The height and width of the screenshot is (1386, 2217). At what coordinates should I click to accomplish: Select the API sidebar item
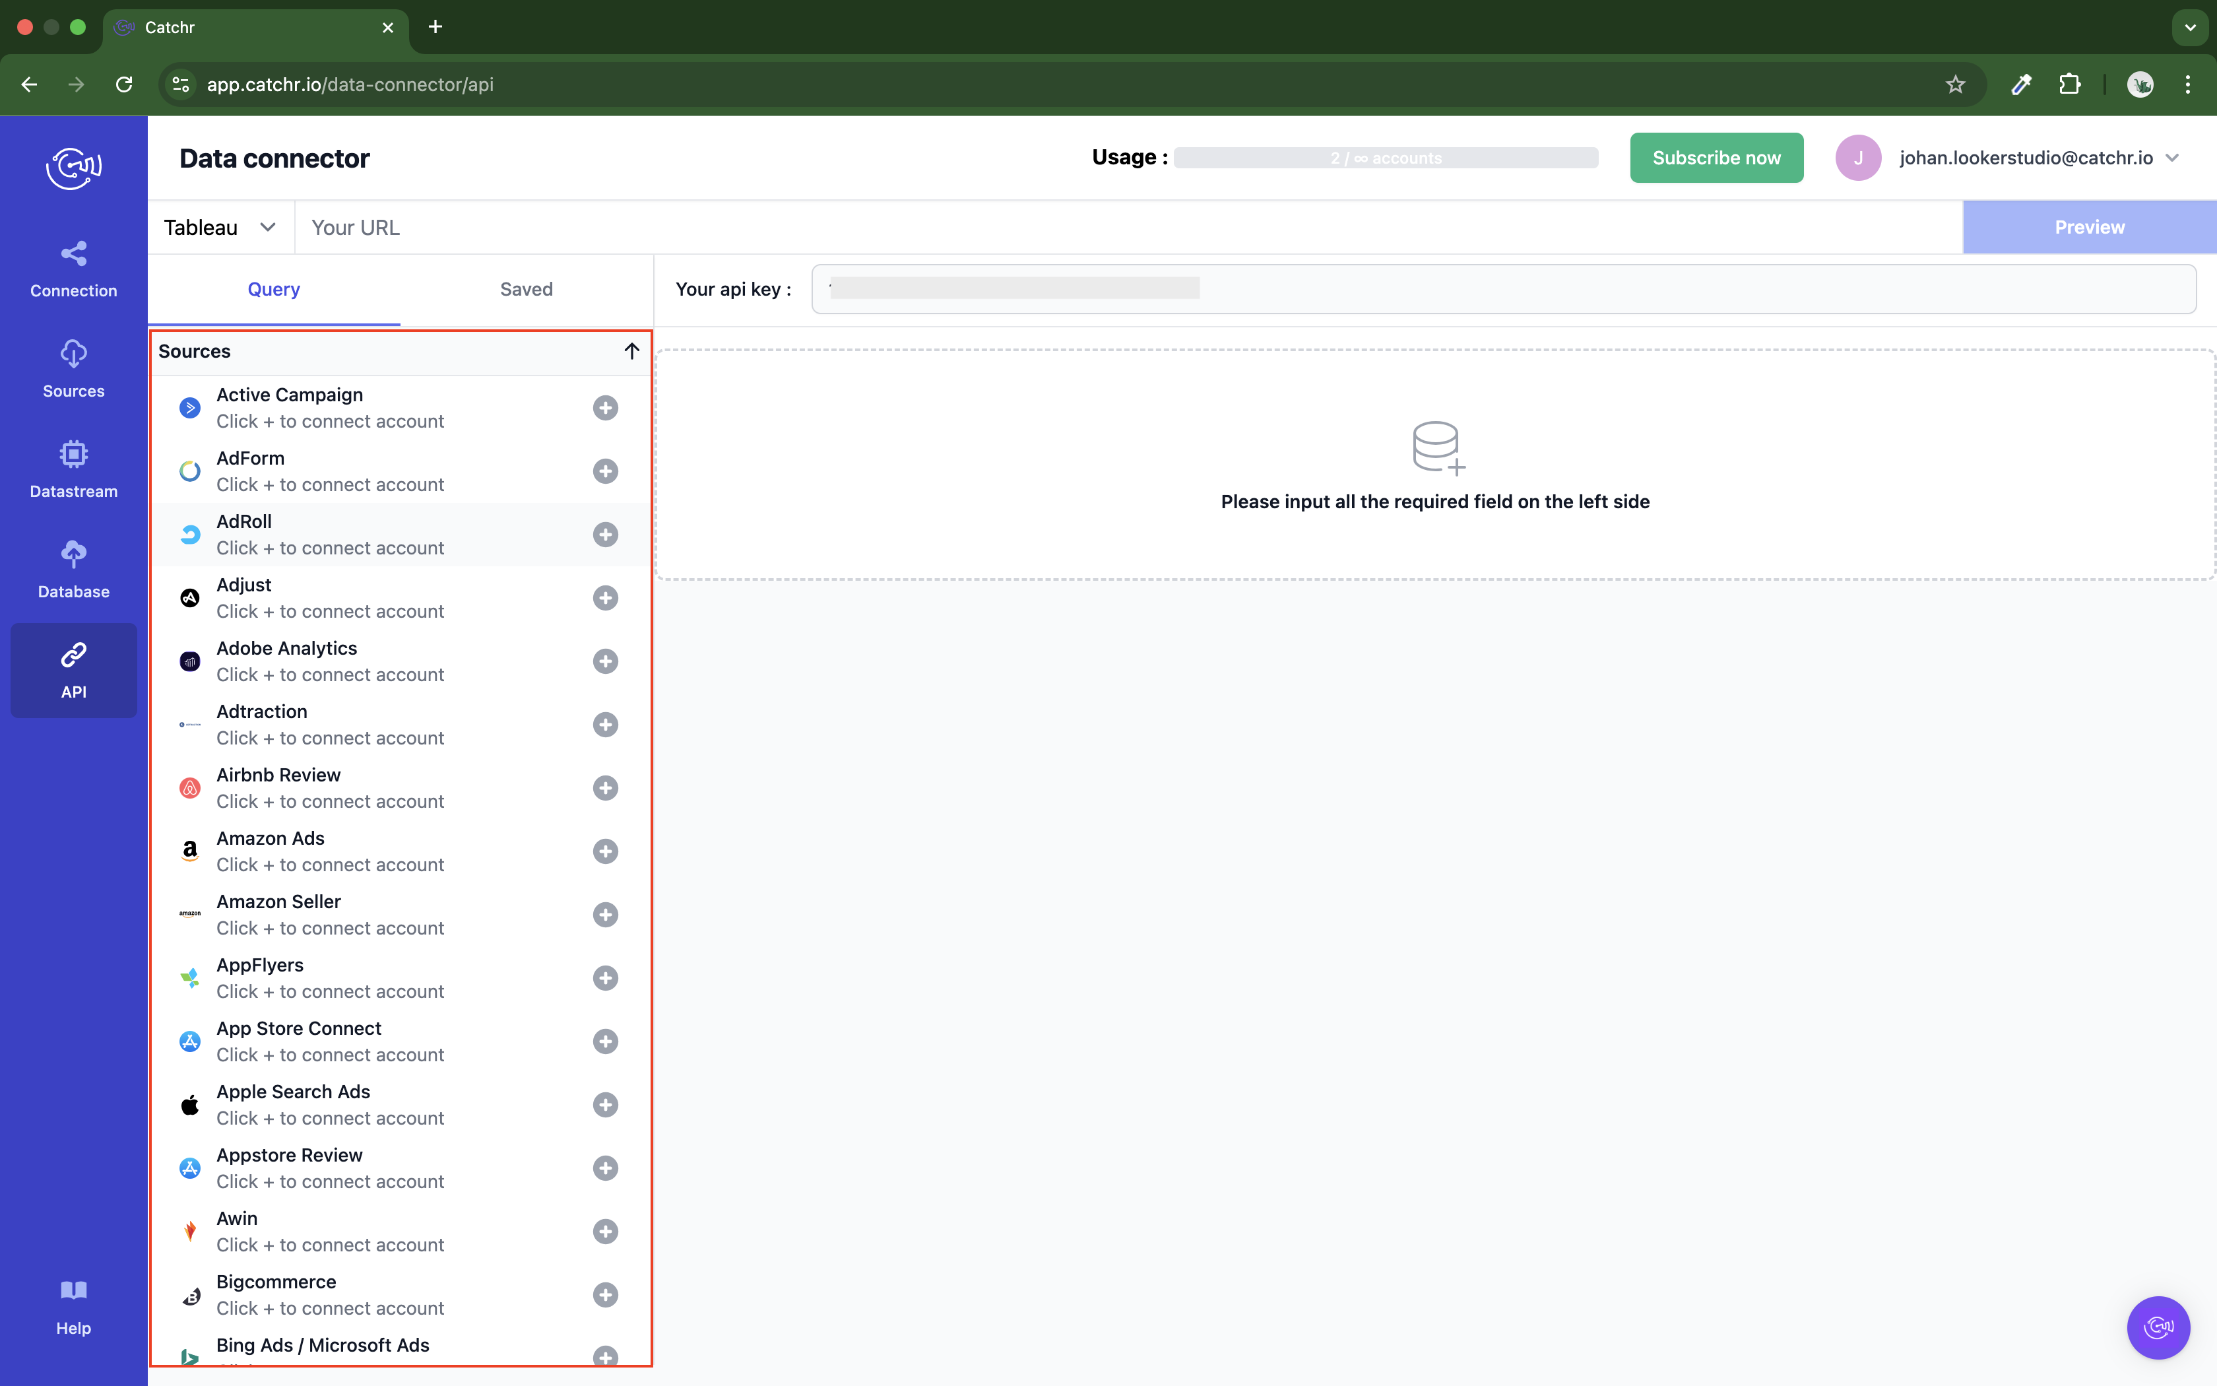[x=73, y=670]
